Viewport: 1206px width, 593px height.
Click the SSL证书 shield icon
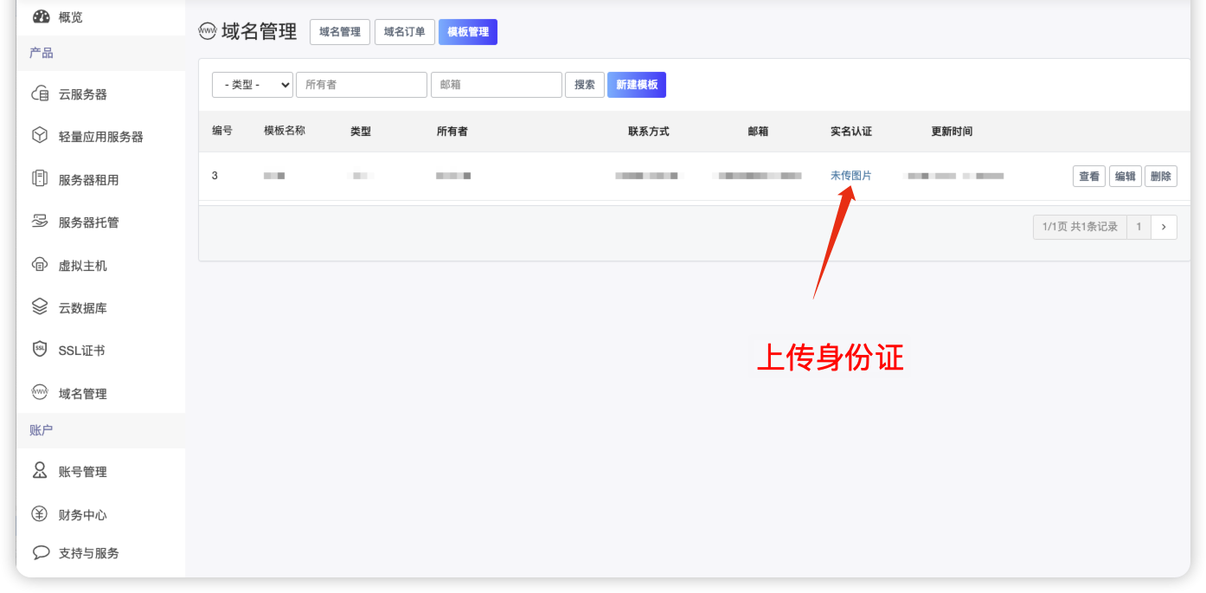tap(40, 350)
